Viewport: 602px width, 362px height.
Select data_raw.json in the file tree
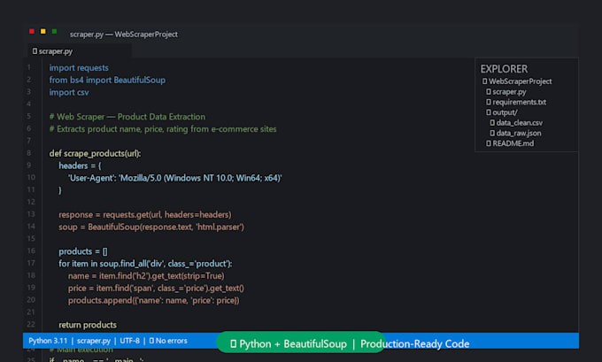(x=515, y=134)
